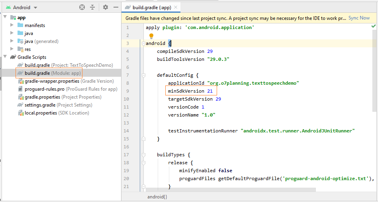
Task: Expand the java folder arrow
Action: click(12, 33)
